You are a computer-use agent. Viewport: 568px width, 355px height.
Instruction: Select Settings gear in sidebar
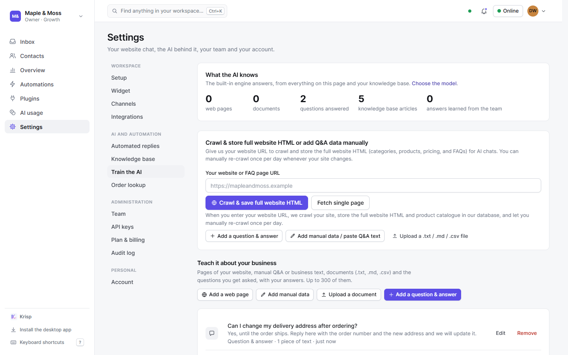tap(47, 127)
